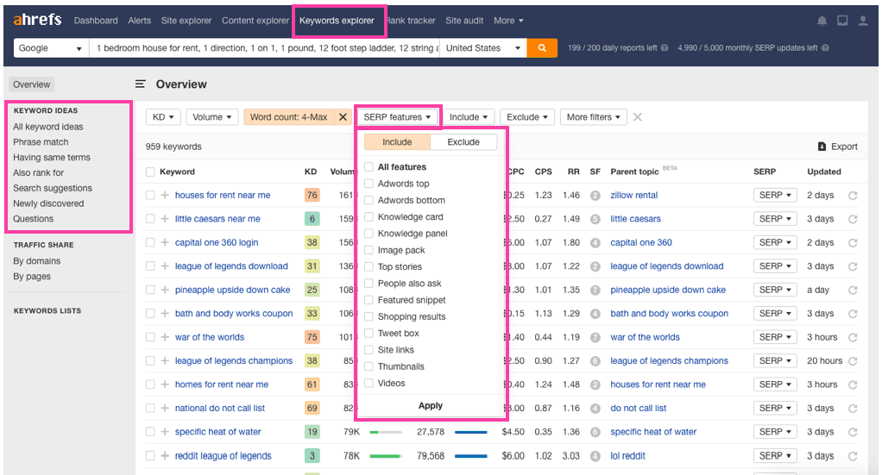Click the hamburger menu icon beside Overview
882x475 pixels.
tap(140, 84)
